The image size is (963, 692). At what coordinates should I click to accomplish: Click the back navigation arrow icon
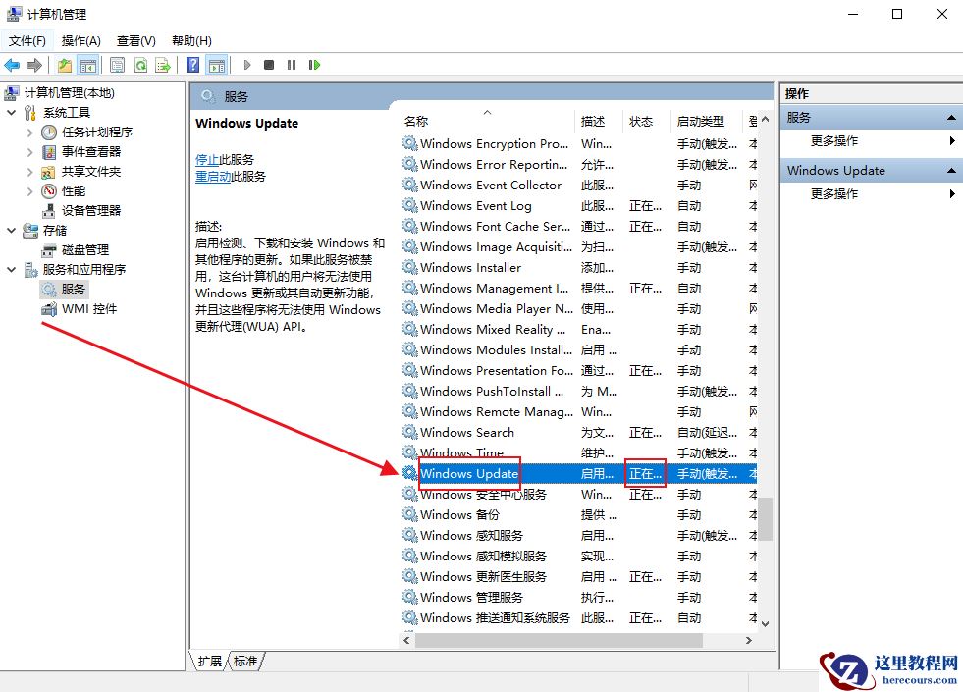(x=12, y=65)
